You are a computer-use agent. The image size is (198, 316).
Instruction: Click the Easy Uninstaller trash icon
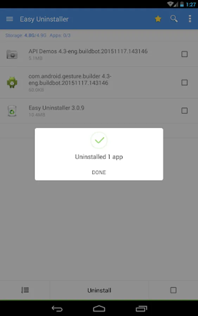[12, 111]
